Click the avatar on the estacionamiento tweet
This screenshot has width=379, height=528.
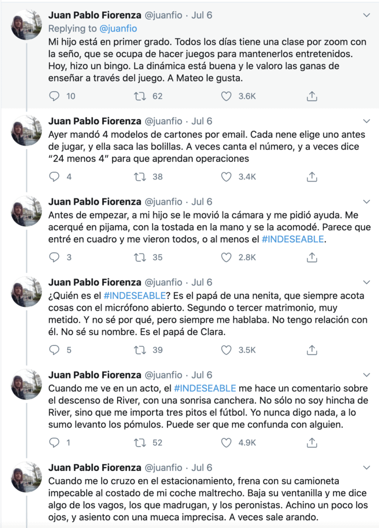pyautogui.click(x=26, y=478)
